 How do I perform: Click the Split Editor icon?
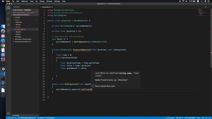coord(205,7)
